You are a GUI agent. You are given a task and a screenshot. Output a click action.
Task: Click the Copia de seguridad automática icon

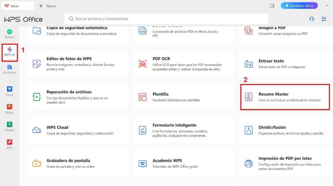click(37, 31)
